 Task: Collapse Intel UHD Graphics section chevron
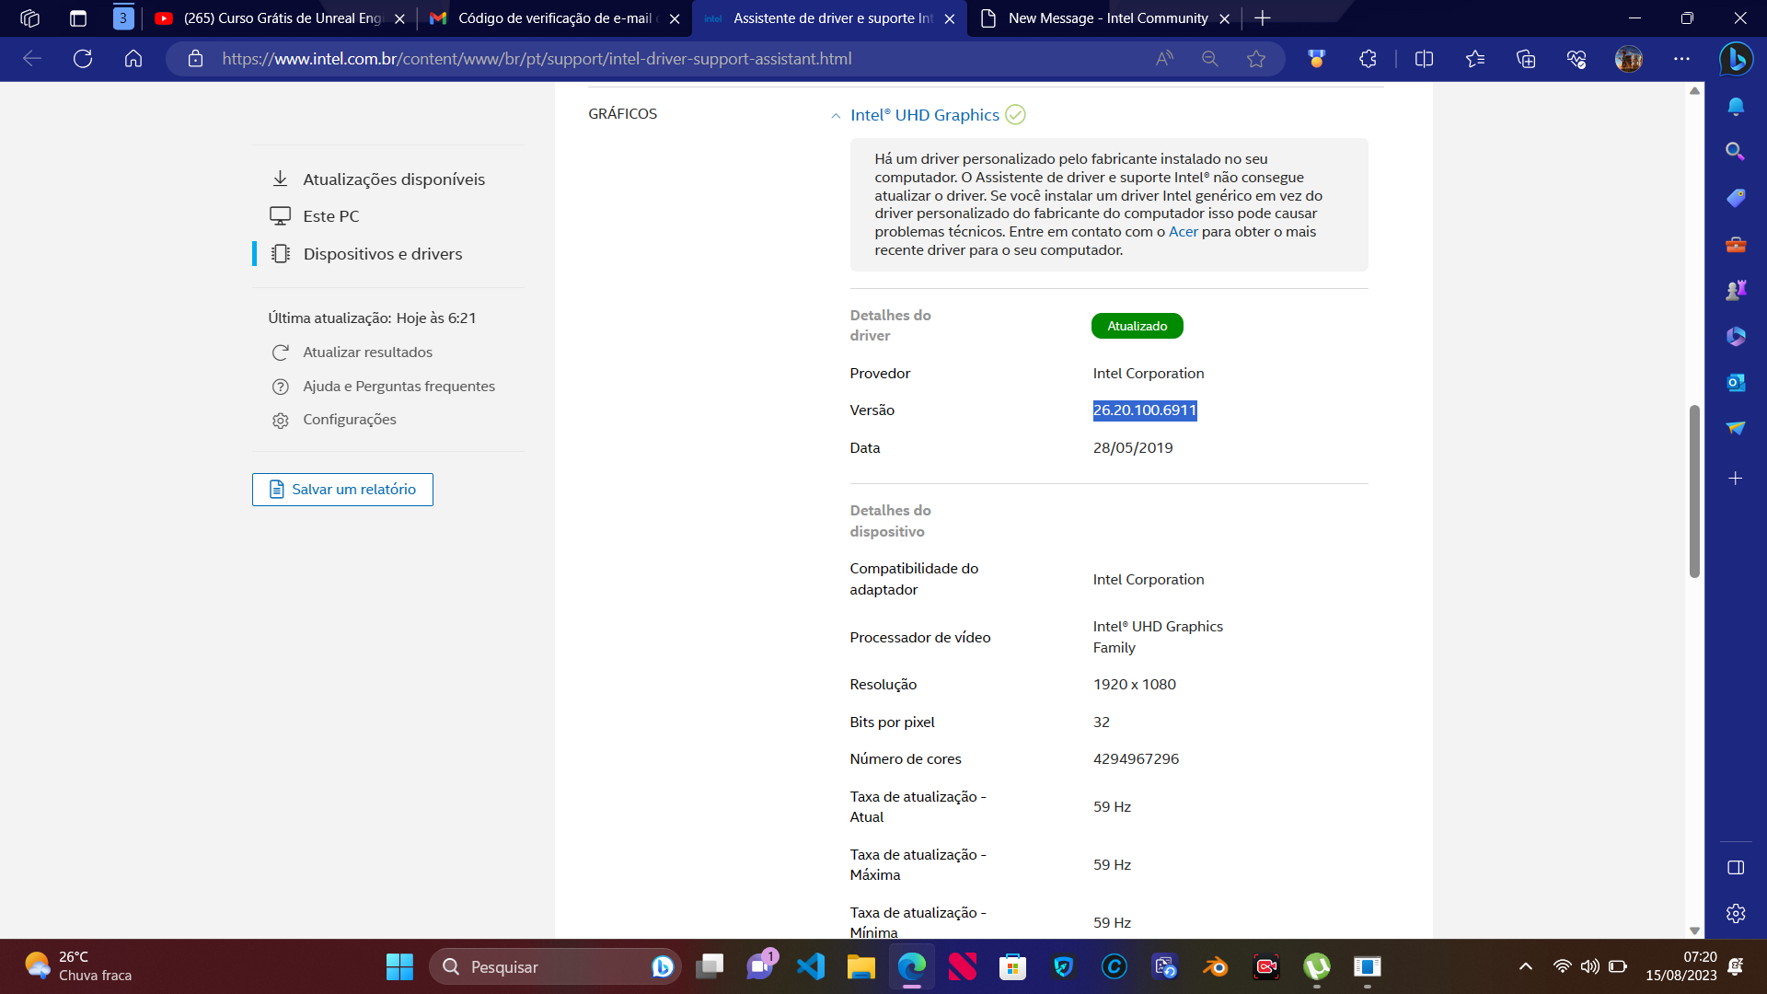(836, 116)
